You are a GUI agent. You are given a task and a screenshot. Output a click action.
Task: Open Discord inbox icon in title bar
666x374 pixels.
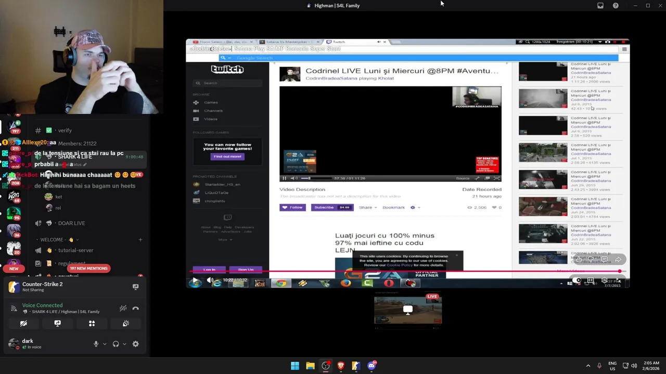(600, 6)
